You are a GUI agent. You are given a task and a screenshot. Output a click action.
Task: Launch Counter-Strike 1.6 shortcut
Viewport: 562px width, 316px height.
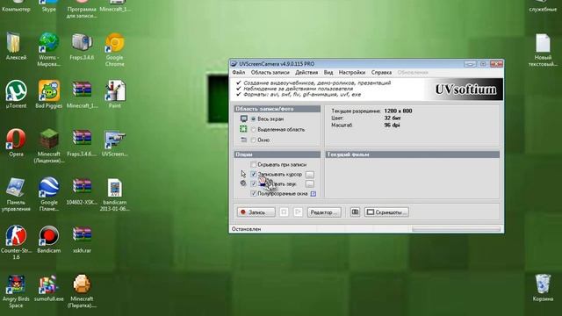click(16, 236)
